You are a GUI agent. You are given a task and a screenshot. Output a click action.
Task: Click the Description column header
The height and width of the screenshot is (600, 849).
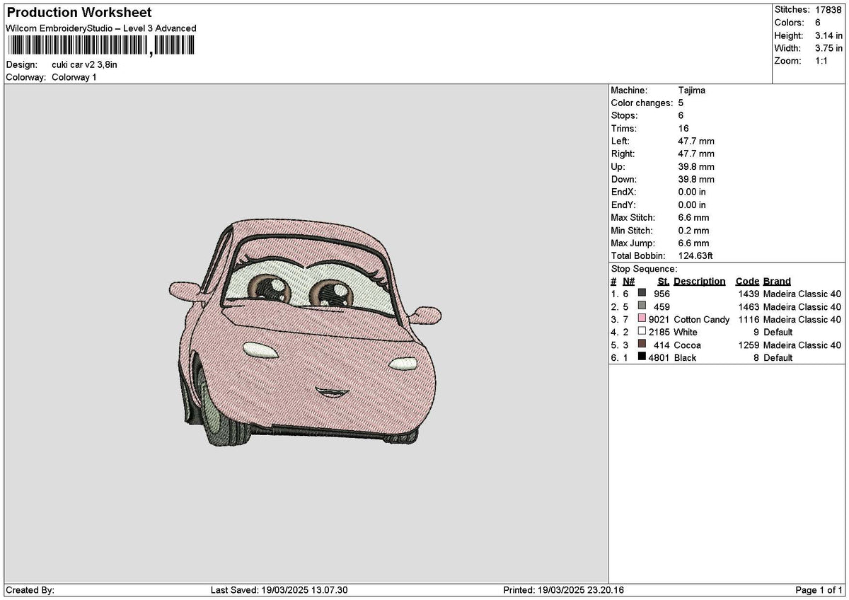pos(699,281)
